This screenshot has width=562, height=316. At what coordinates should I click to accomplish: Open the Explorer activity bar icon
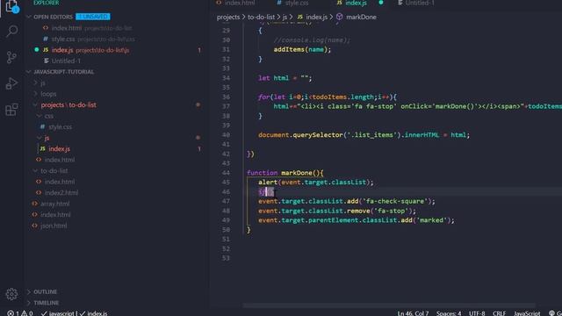point(11,6)
